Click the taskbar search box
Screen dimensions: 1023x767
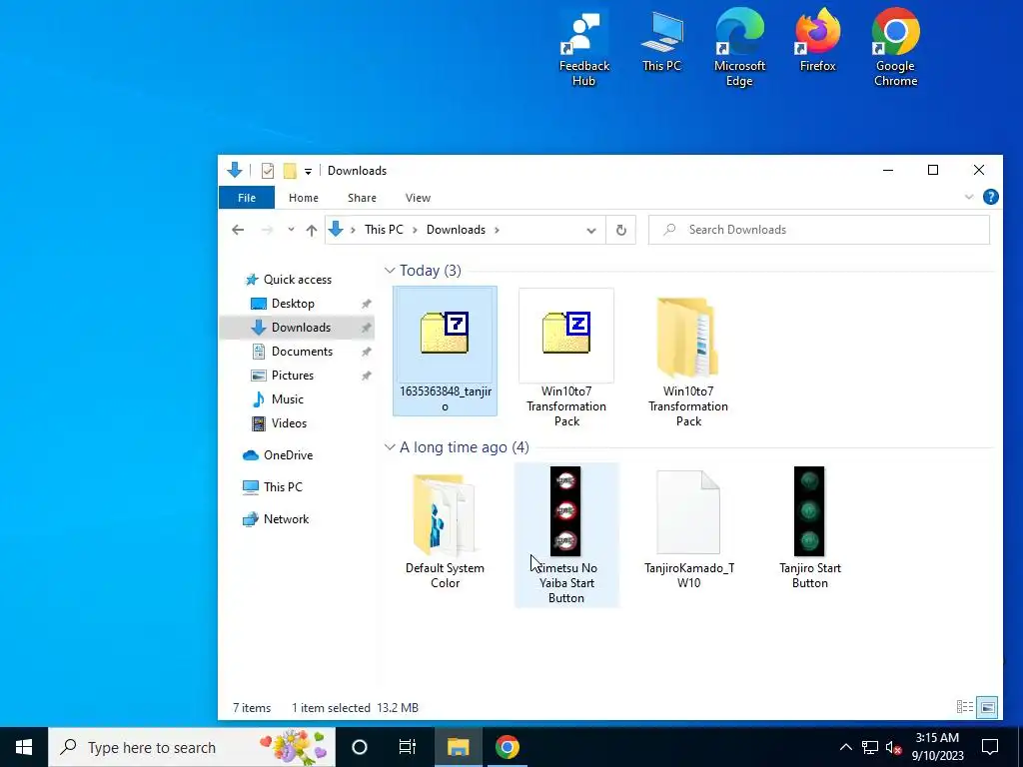[x=192, y=747]
